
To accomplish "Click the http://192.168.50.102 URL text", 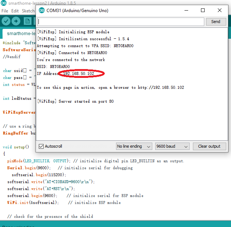I will click(x=161, y=87).
